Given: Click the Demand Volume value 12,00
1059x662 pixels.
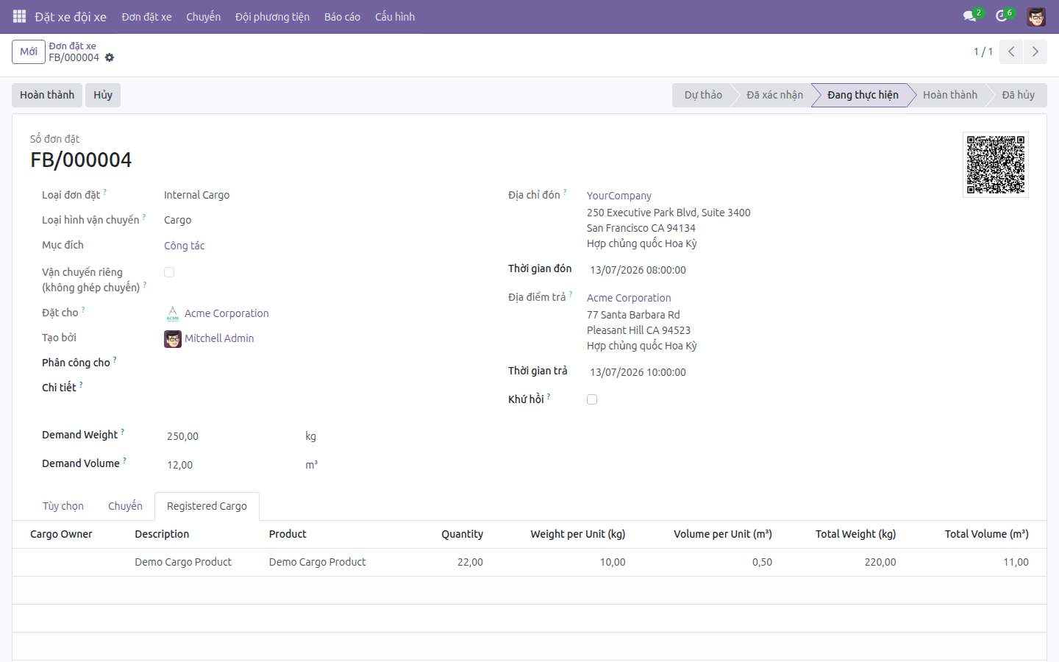Looking at the screenshot, I should 179,465.
